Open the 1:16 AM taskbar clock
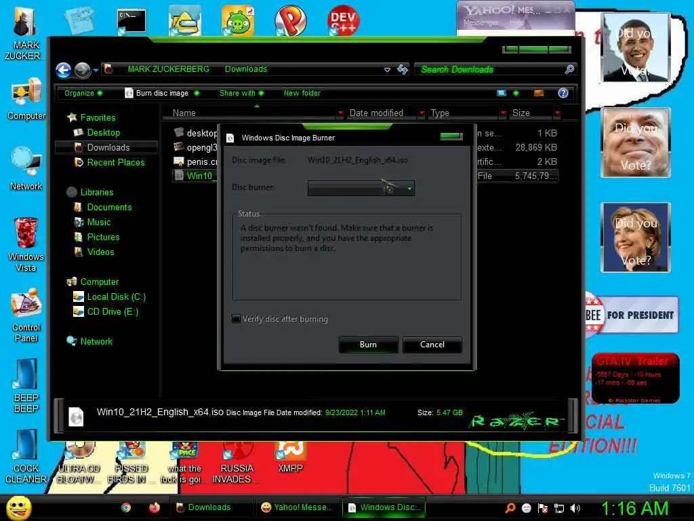Viewport: 694px width, 521px height. [x=634, y=508]
